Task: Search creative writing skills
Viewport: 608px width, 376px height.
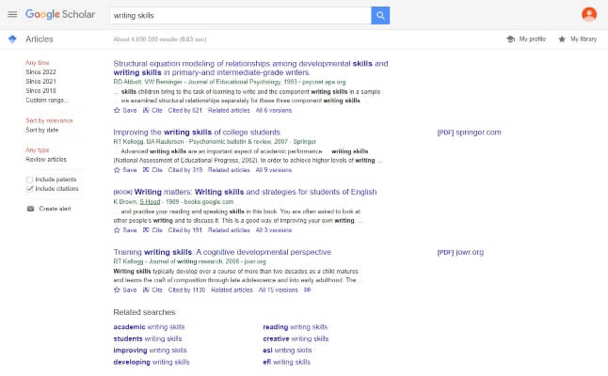Action: coord(296,338)
